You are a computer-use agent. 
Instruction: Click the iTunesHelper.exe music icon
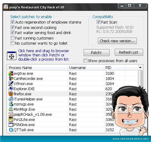point(11,99)
